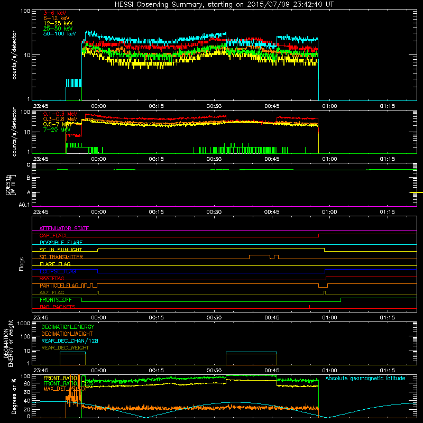Click the wide SC_TRANSMITTER pulse before 00:45
This screenshot has width=423, height=423.
(x=260, y=257)
